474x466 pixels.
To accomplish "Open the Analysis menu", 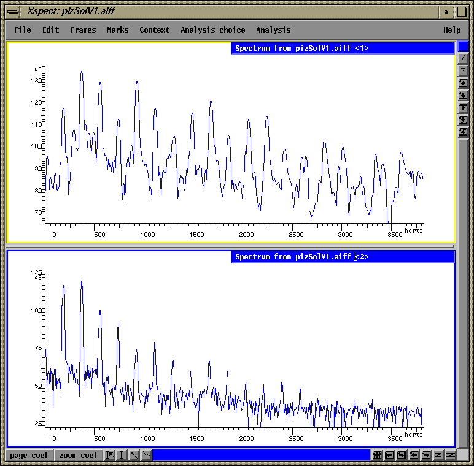I will 273,30.
